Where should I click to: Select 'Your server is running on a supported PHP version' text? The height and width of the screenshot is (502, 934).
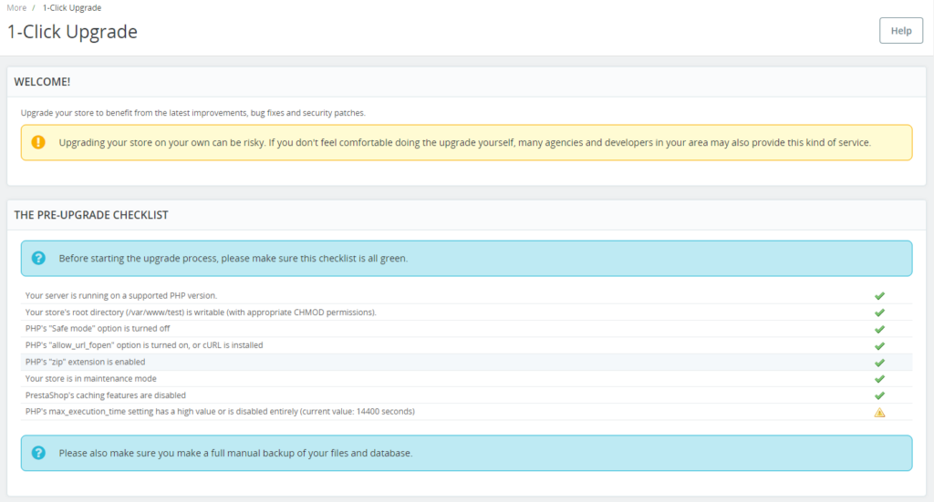121,295
